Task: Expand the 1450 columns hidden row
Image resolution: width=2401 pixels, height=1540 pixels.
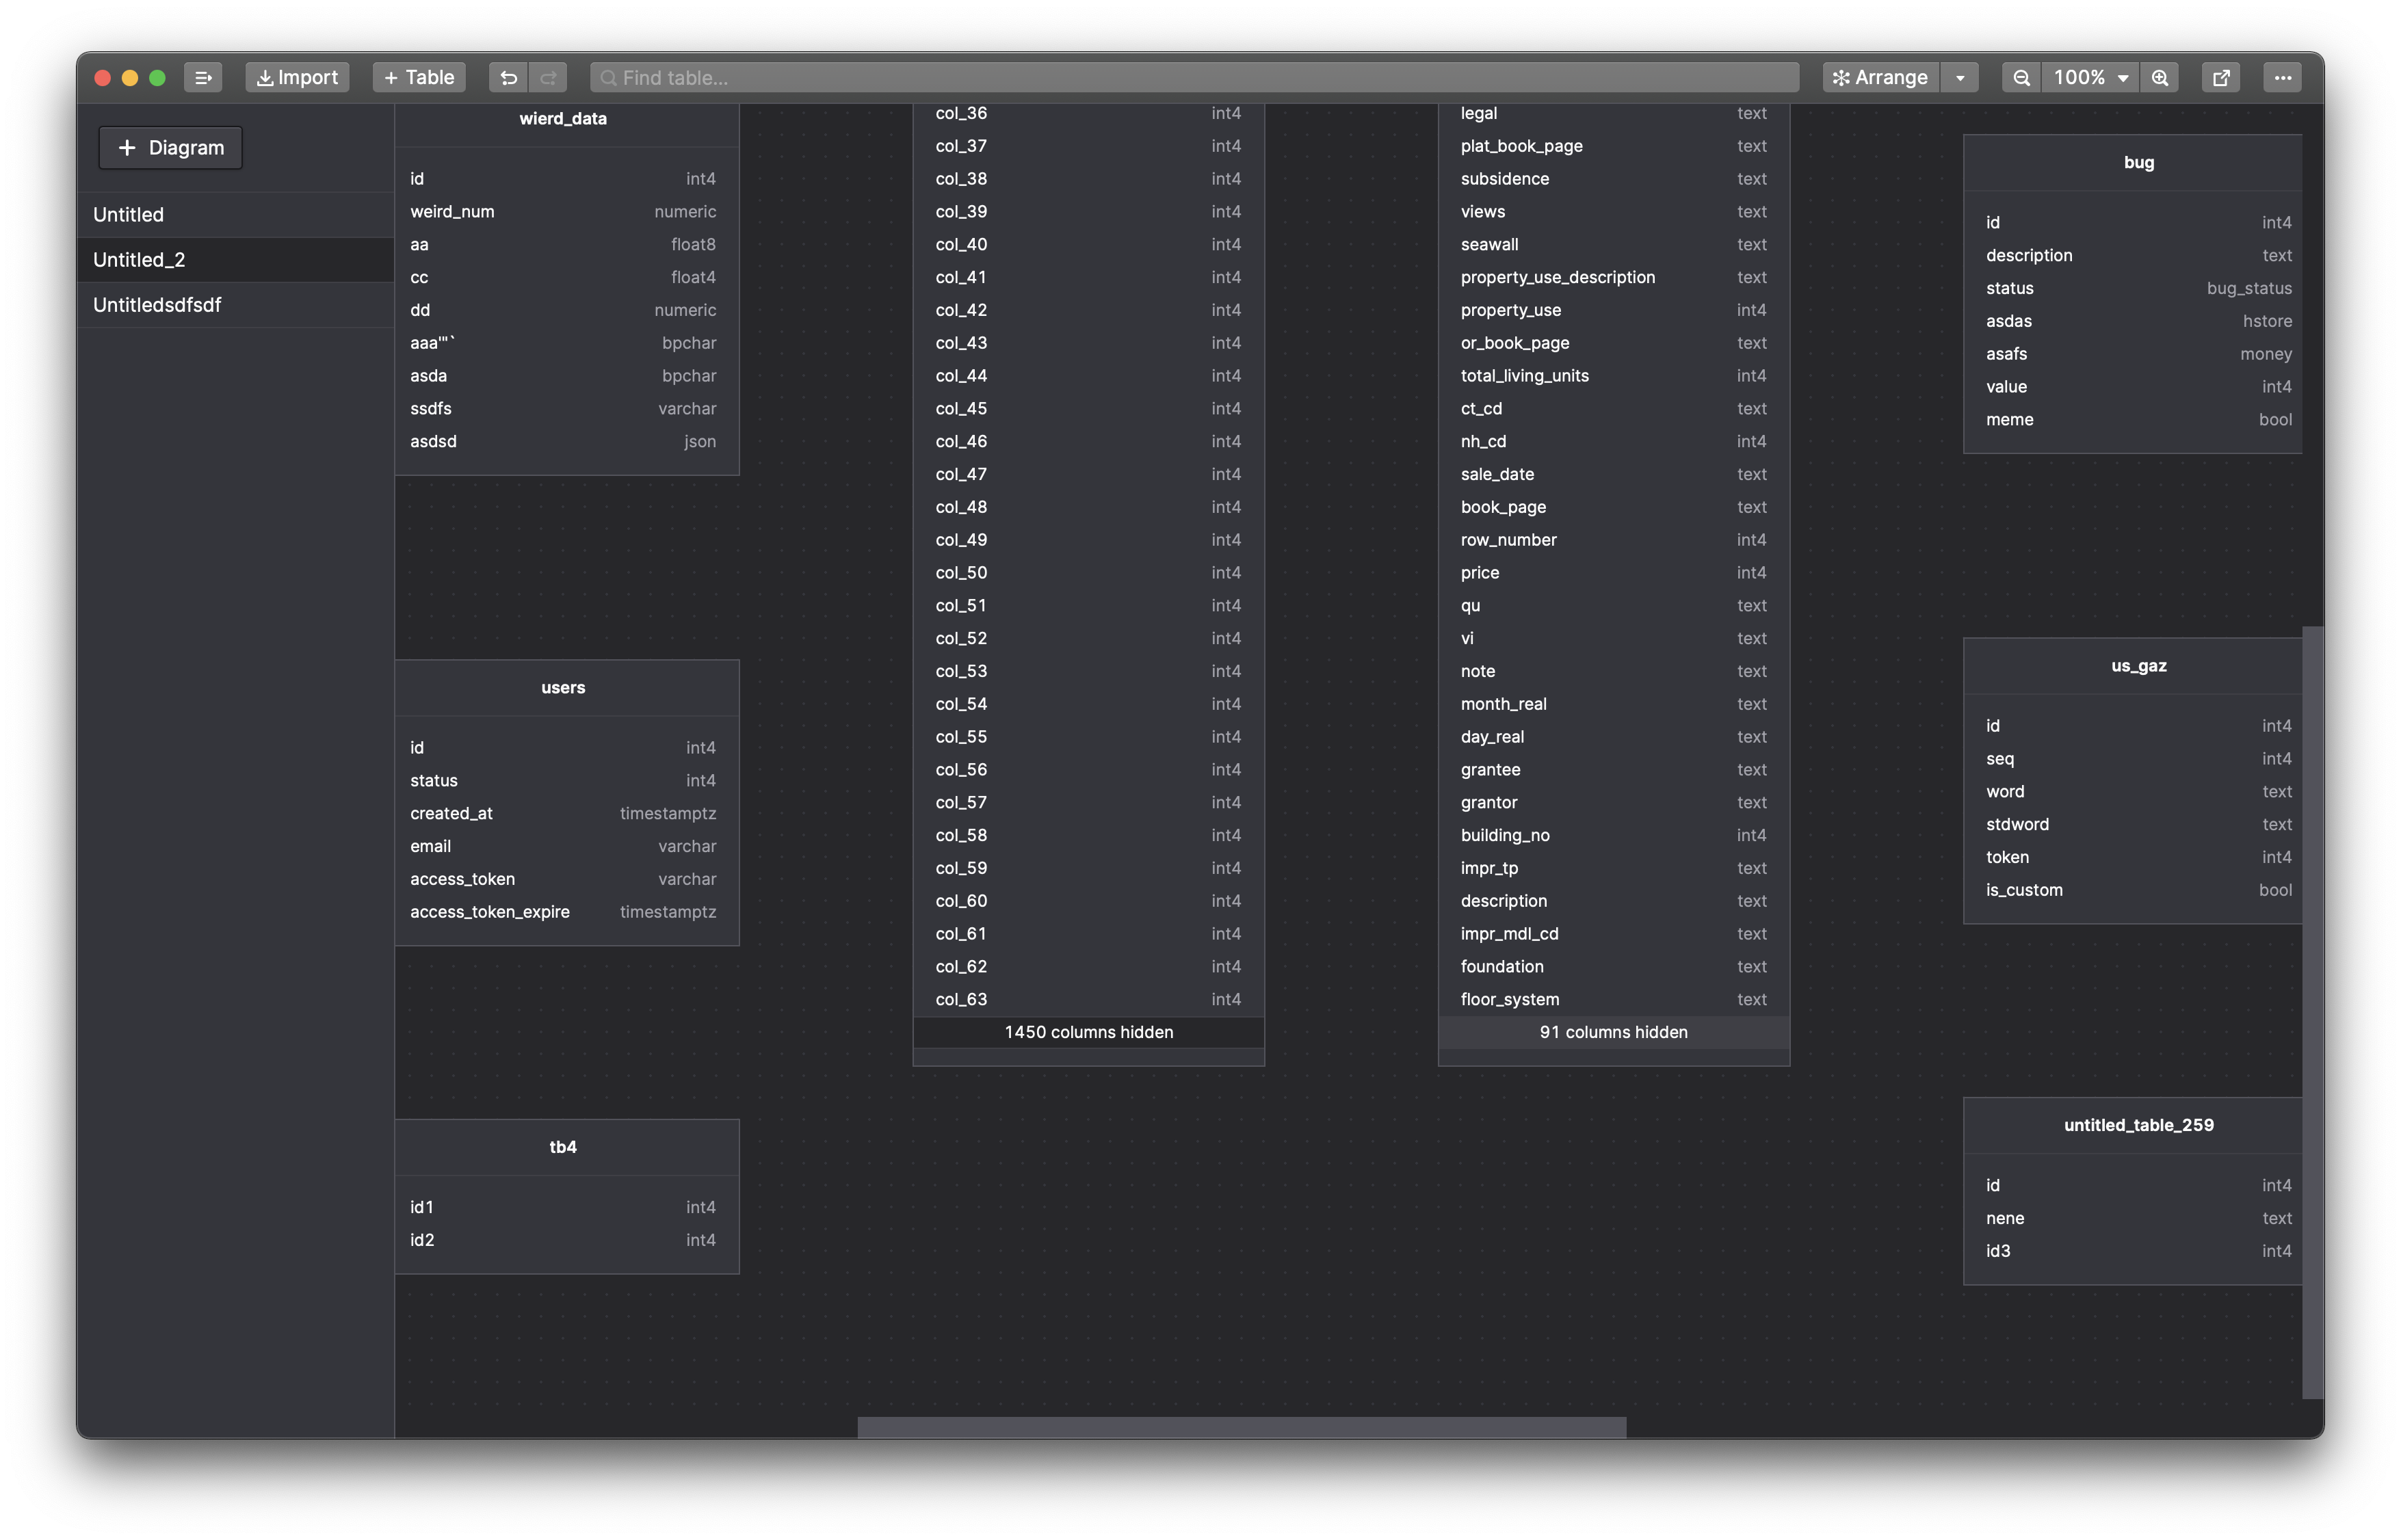Action: click(1088, 1032)
